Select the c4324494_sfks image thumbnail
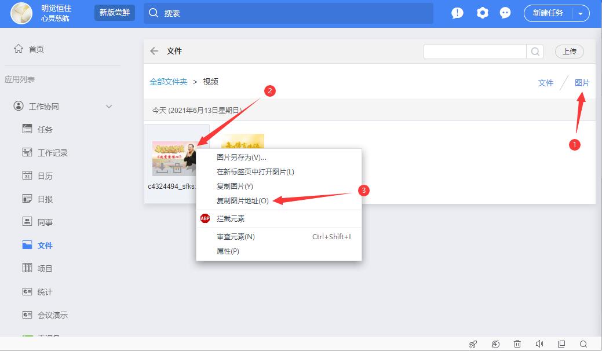602x351 pixels. (174, 159)
